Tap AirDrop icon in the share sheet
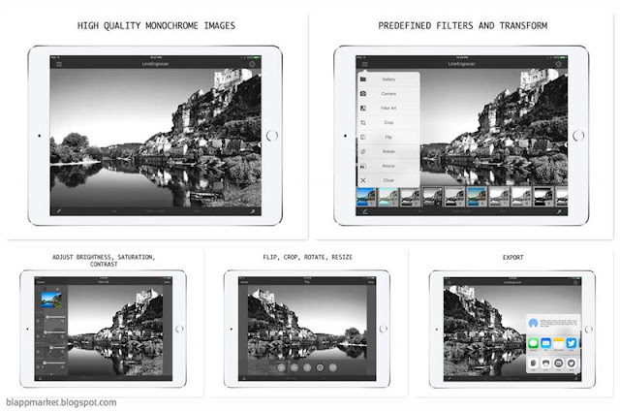620x411 pixels. 533,323
